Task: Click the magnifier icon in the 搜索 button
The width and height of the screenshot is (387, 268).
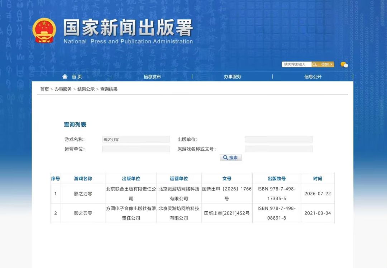Action: click(x=225, y=157)
